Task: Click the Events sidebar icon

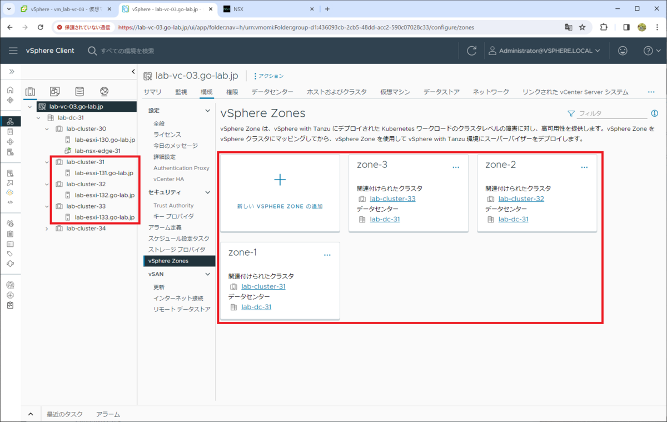Action: 10,244
